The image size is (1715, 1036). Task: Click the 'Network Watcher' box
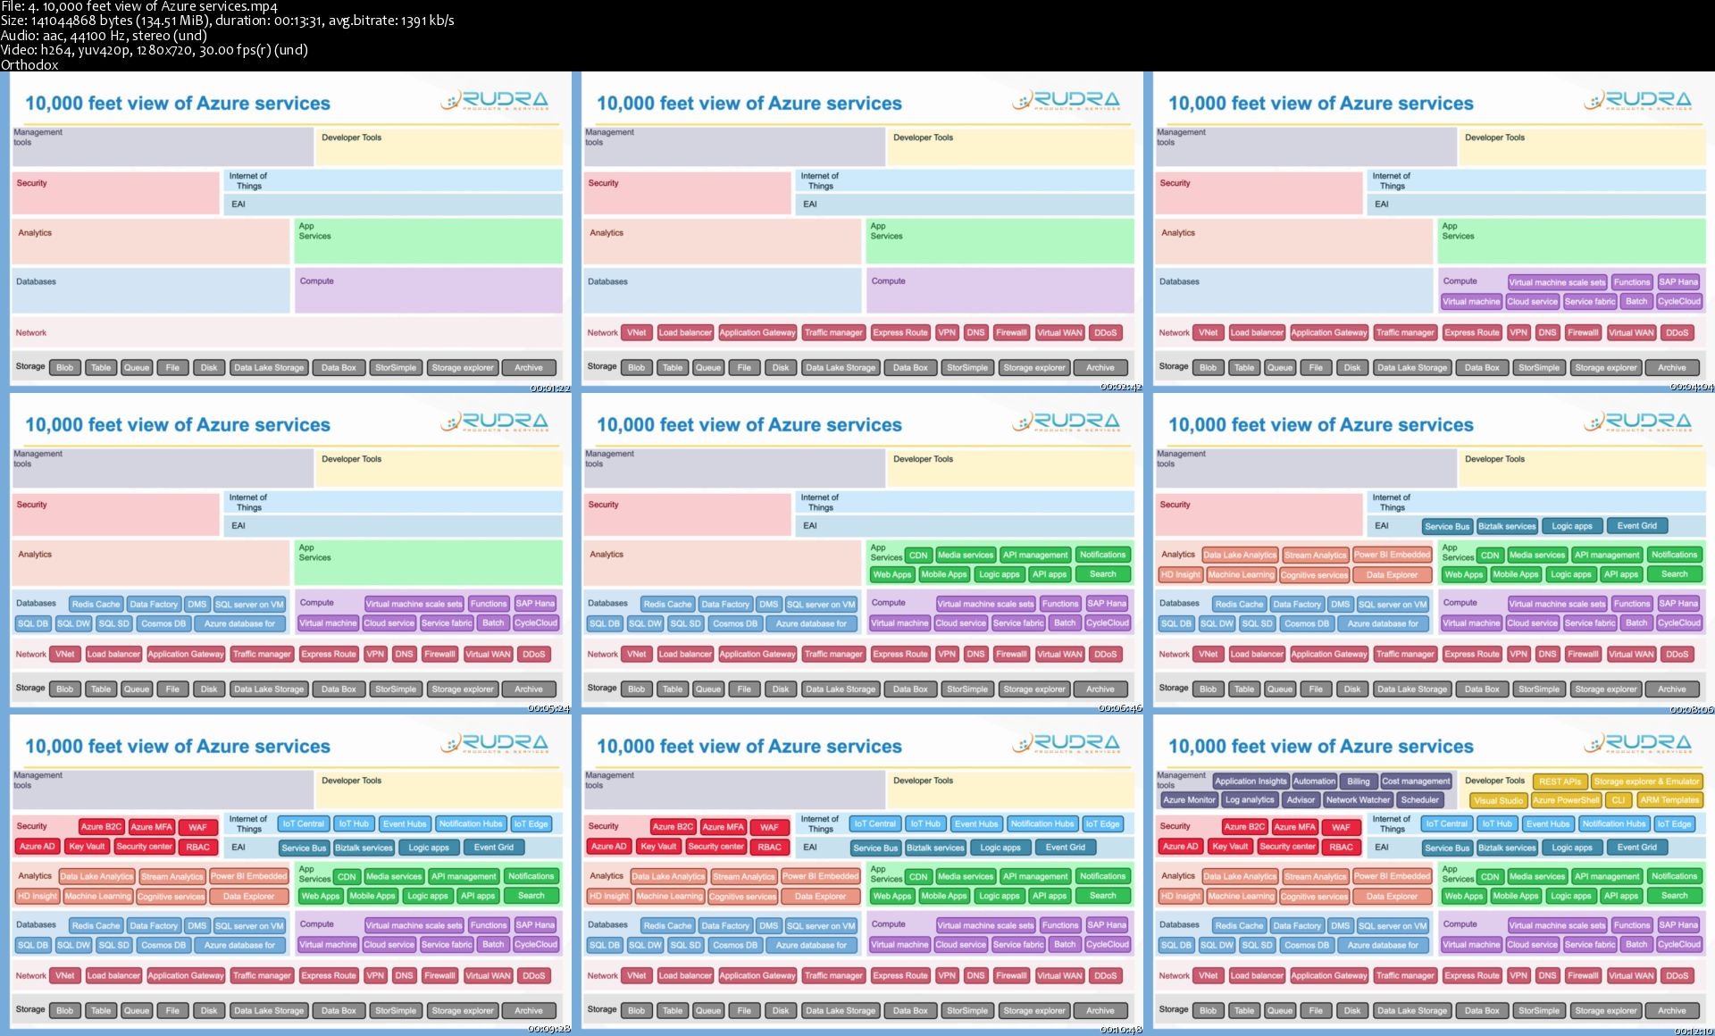[1358, 800]
